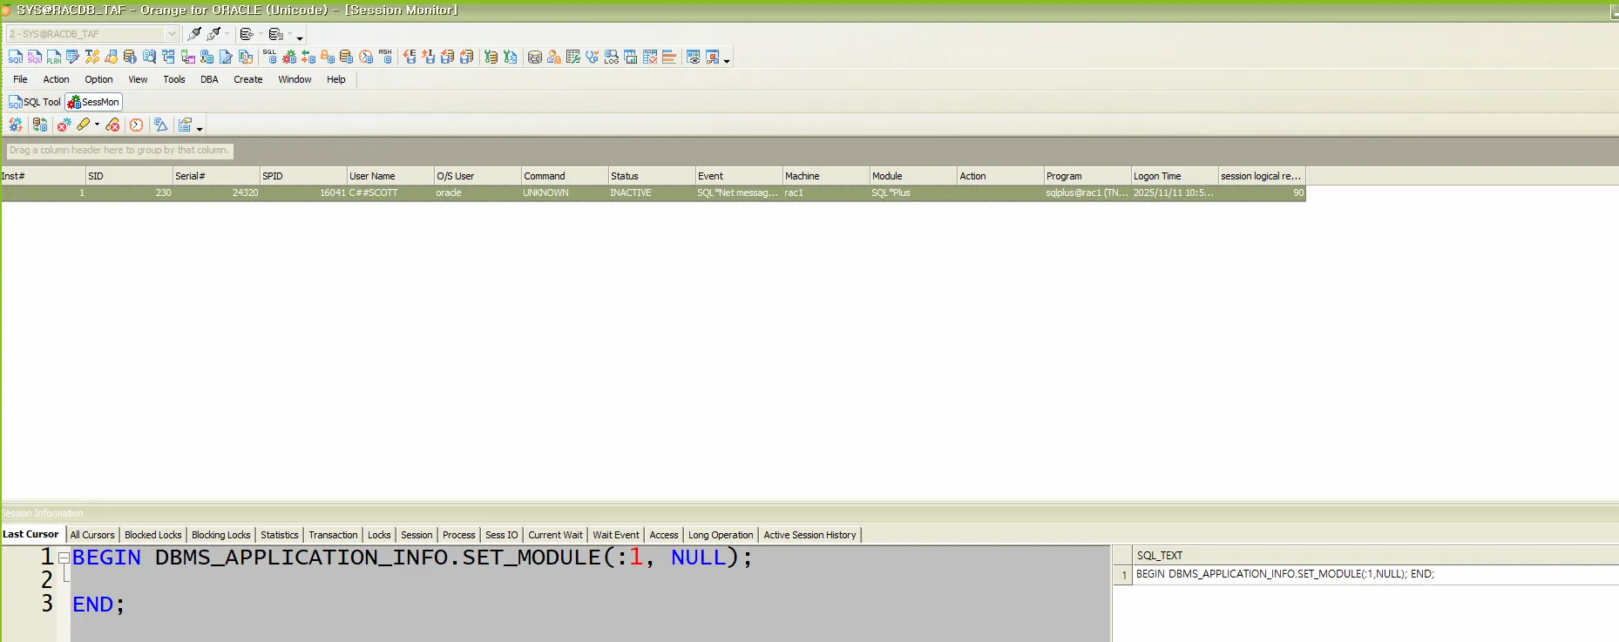Select the Current Wait tab
The height and width of the screenshot is (642, 1619).
(x=555, y=535)
